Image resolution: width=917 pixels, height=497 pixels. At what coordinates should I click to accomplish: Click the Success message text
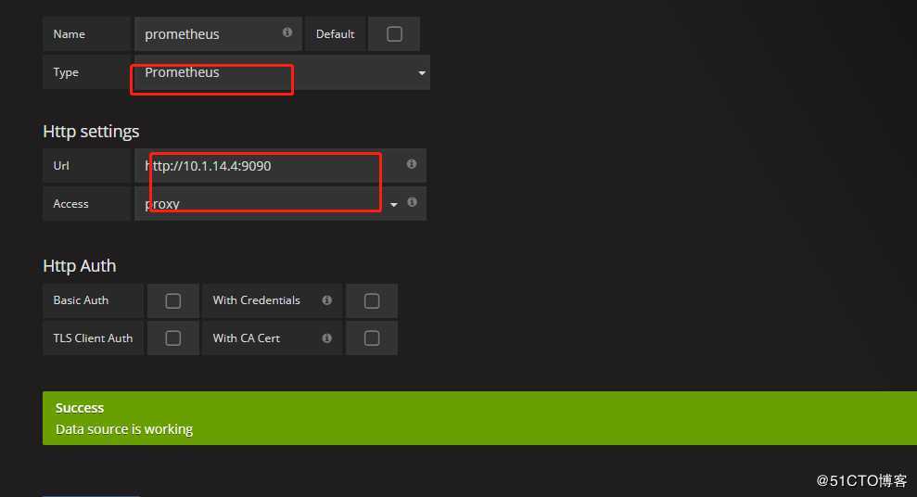(x=80, y=408)
